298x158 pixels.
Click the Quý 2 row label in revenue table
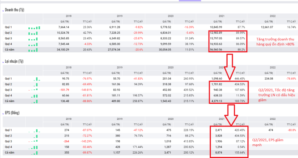pyautogui.click(x=9, y=33)
